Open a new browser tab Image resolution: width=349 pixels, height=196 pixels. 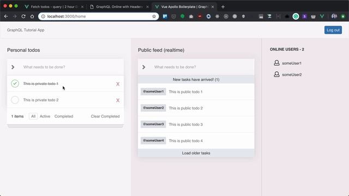[x=223, y=7]
